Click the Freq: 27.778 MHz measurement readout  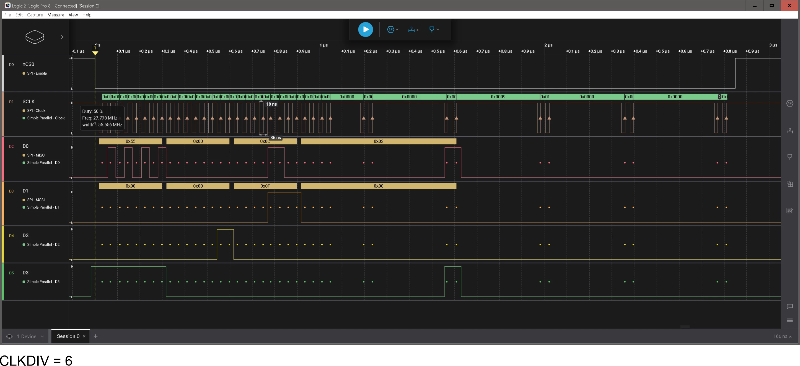(100, 118)
